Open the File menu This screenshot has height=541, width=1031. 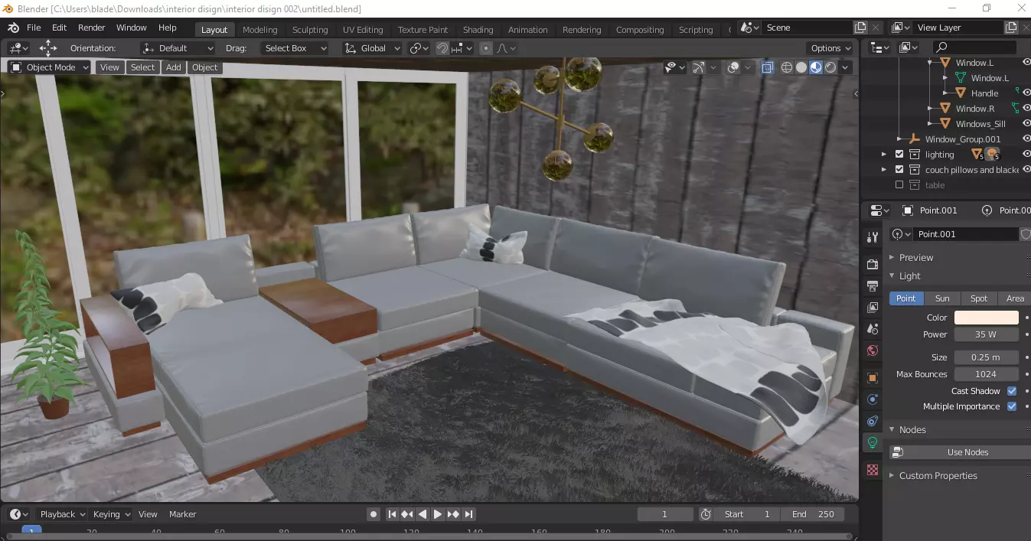34,28
